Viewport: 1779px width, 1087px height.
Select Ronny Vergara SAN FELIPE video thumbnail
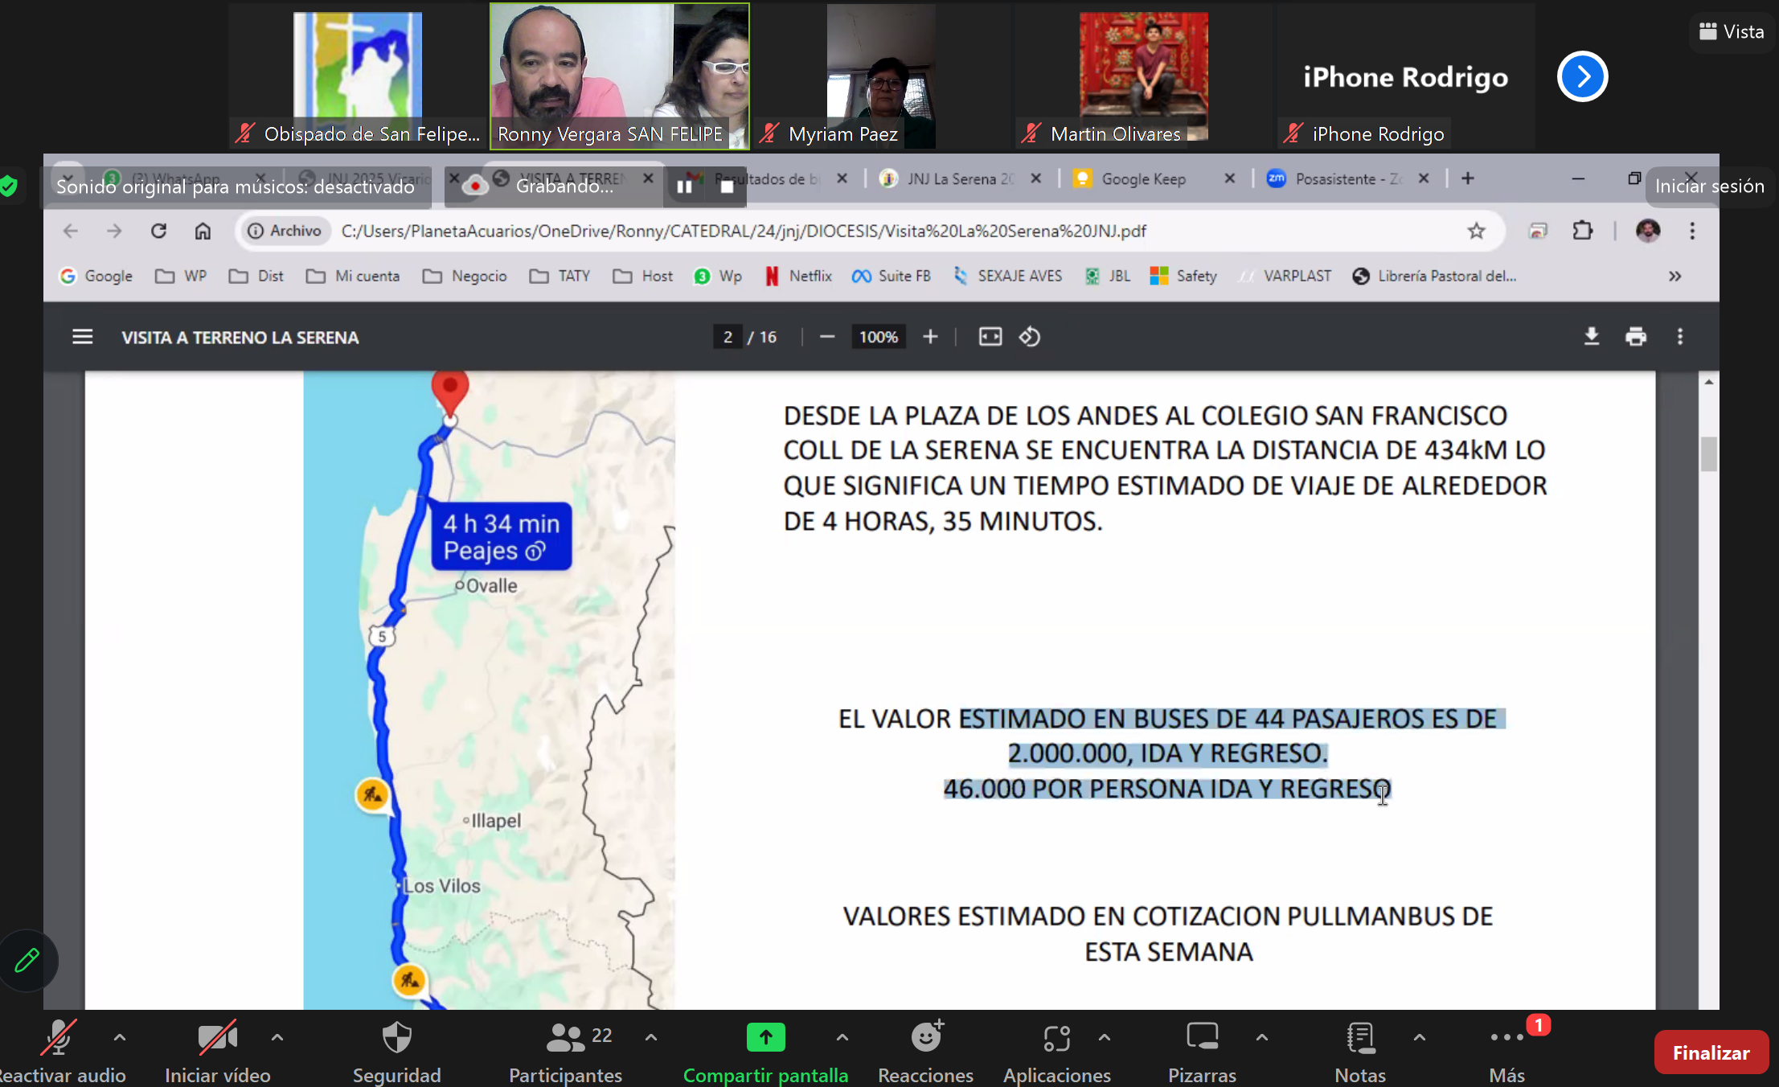click(620, 76)
